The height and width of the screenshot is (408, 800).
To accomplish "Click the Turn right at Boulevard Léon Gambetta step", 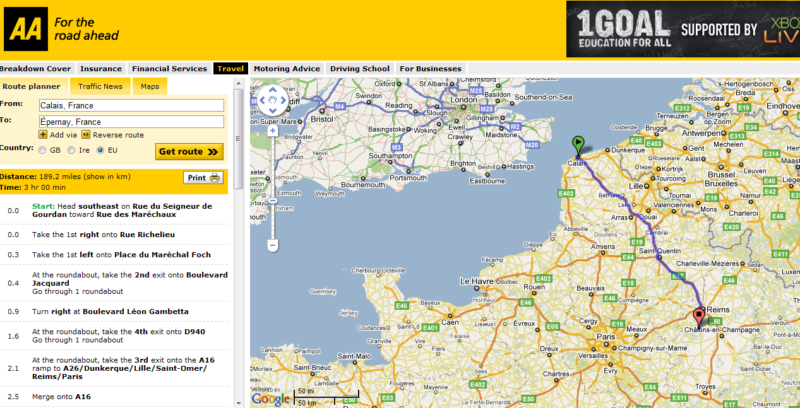I will pyautogui.click(x=114, y=312).
